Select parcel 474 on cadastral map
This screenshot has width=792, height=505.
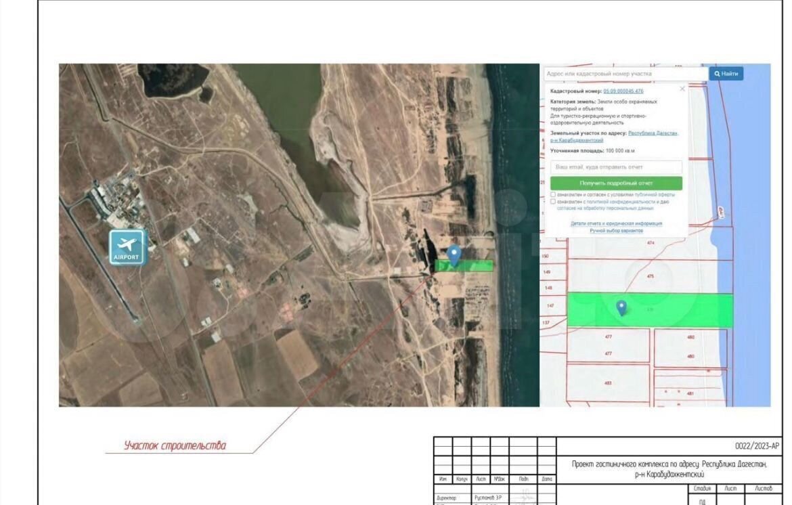click(651, 244)
